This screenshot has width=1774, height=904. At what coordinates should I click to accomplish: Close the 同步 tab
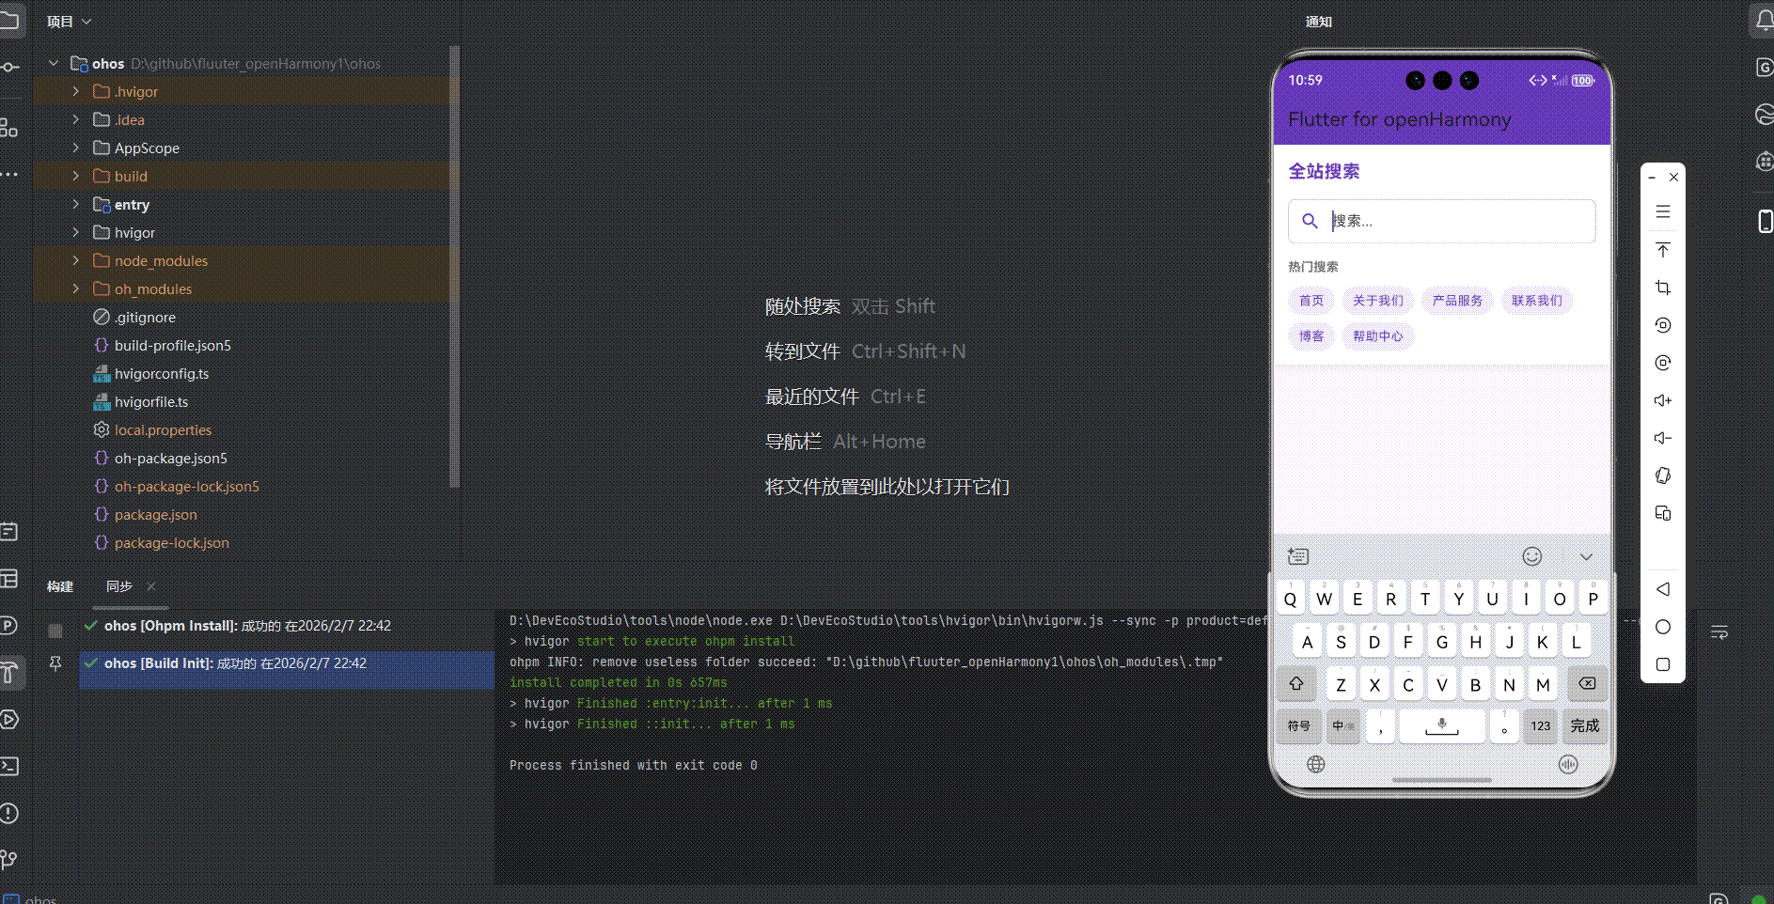tap(151, 586)
